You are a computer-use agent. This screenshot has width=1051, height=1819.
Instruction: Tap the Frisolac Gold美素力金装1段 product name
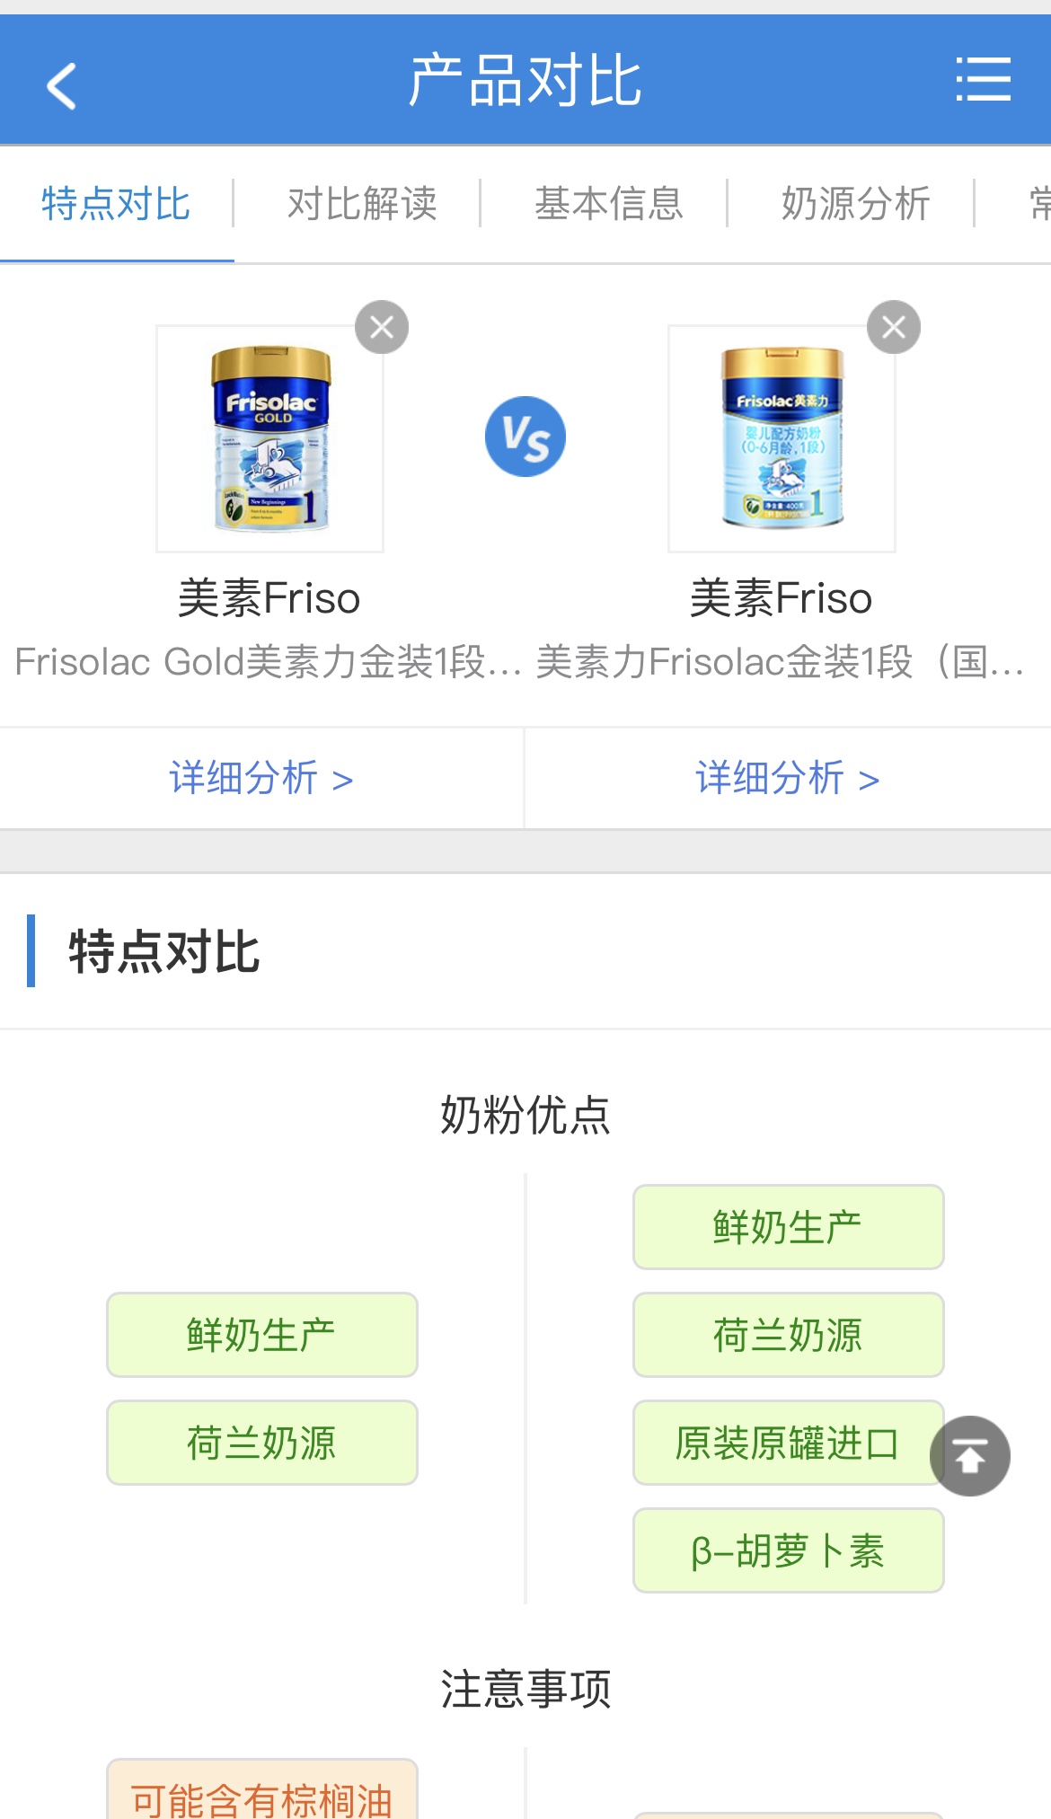click(268, 662)
